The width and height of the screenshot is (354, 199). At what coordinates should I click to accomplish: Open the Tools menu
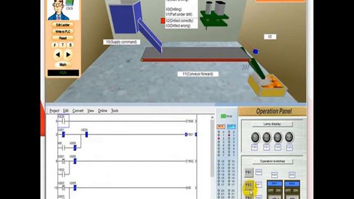point(114,111)
